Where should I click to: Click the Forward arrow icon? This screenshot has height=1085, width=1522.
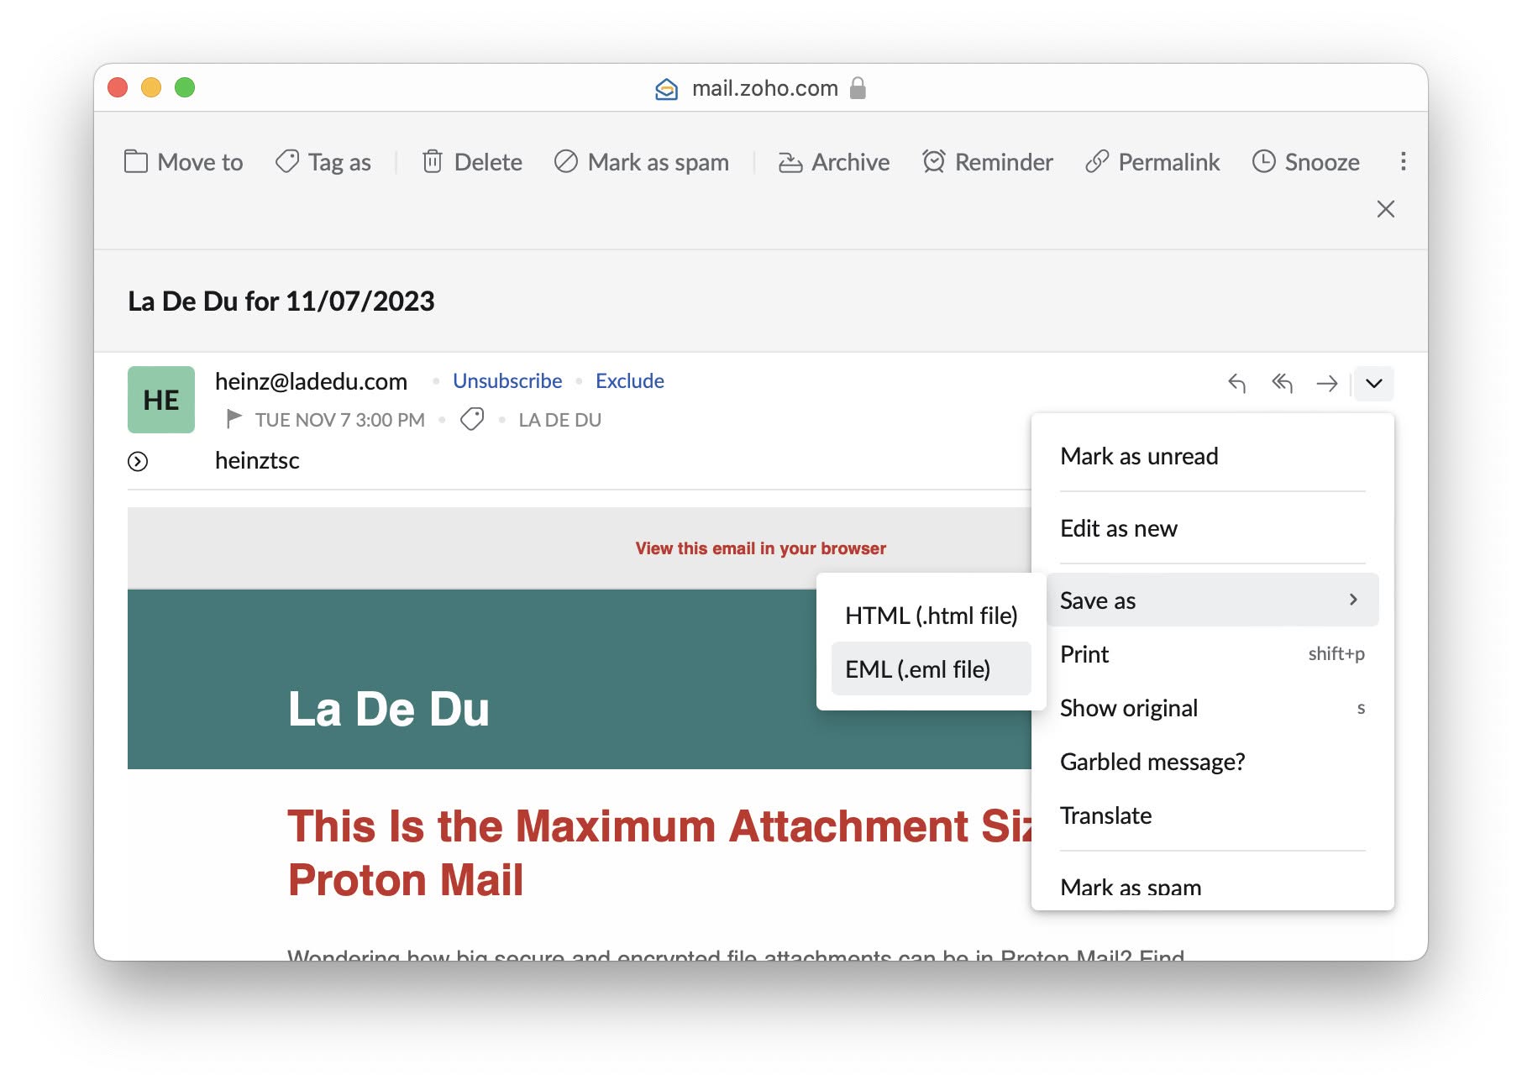1327,384
